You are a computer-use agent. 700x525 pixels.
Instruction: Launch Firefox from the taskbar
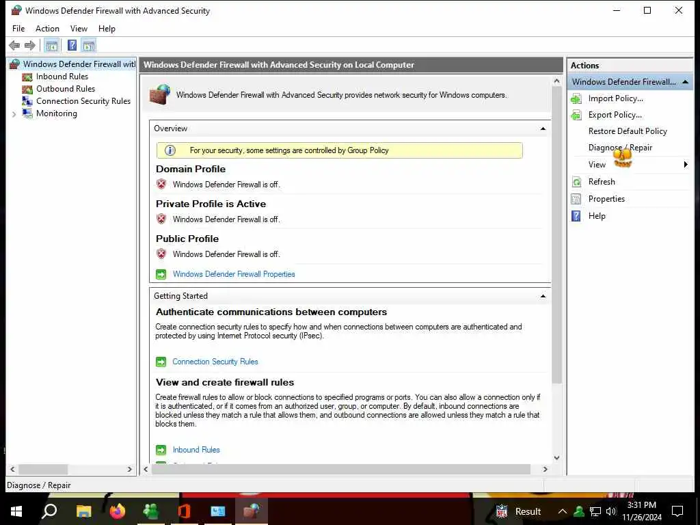[x=118, y=511]
